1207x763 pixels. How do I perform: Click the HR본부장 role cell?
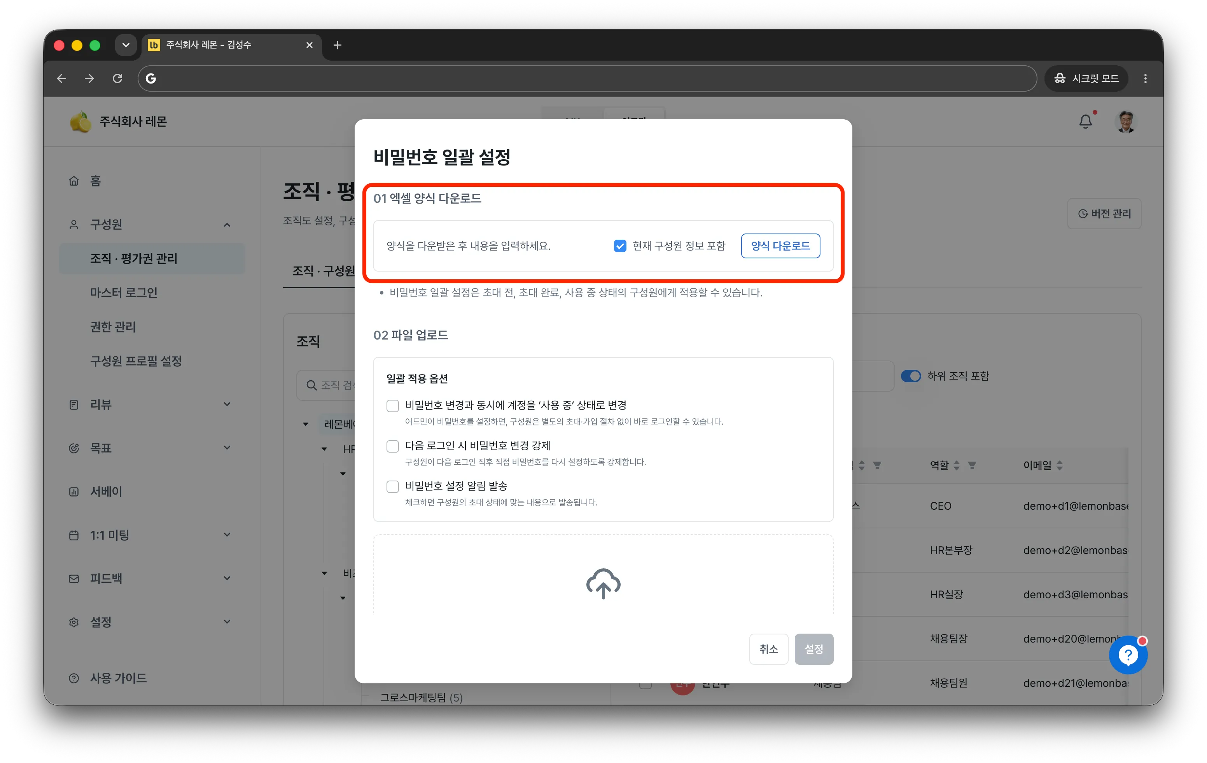951,550
